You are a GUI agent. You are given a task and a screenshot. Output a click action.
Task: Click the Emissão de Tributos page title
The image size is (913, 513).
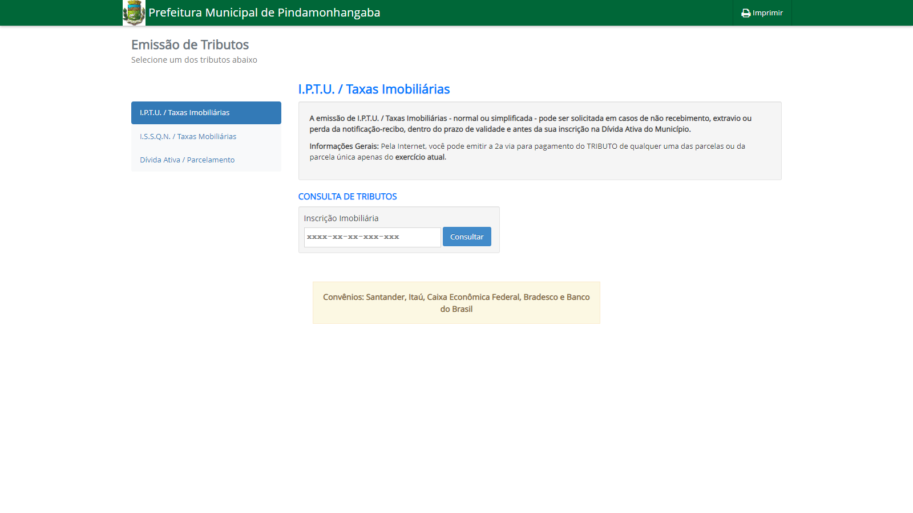click(190, 44)
